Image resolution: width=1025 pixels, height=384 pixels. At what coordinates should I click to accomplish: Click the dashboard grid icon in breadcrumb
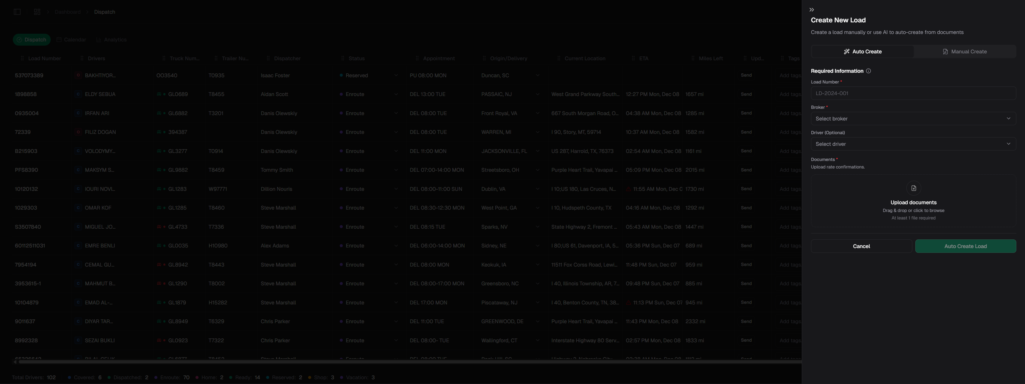pos(37,12)
